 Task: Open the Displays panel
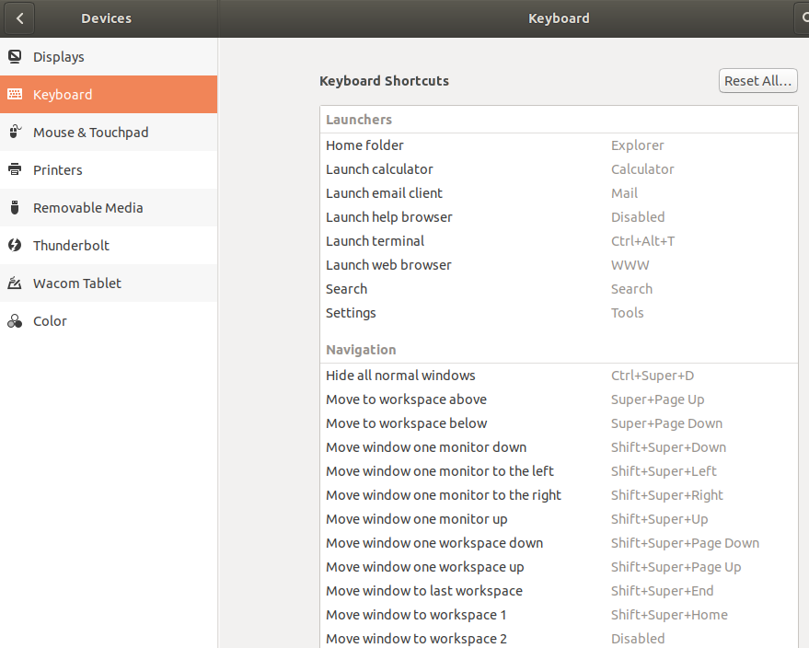(x=109, y=57)
